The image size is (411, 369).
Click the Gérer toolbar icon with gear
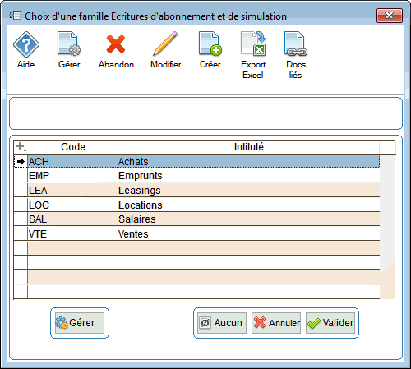[69, 44]
